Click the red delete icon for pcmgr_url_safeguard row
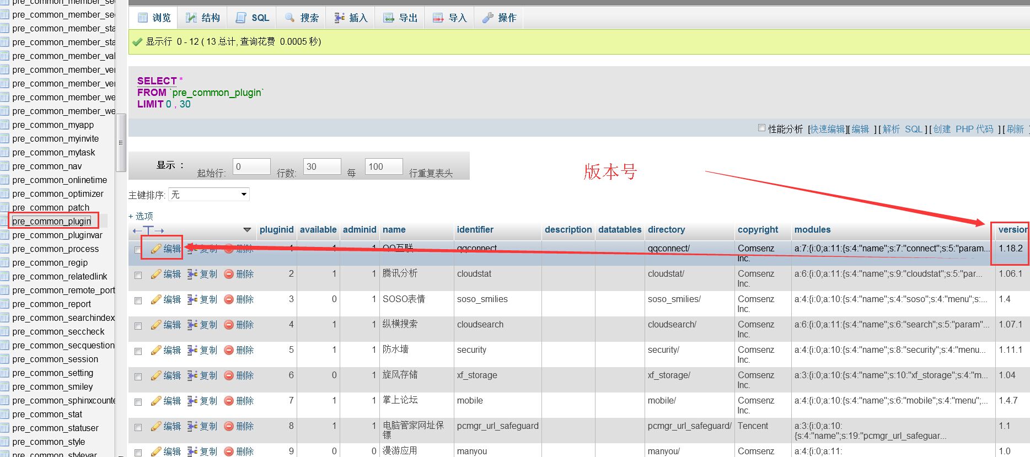This screenshot has height=457, width=1030. click(229, 426)
